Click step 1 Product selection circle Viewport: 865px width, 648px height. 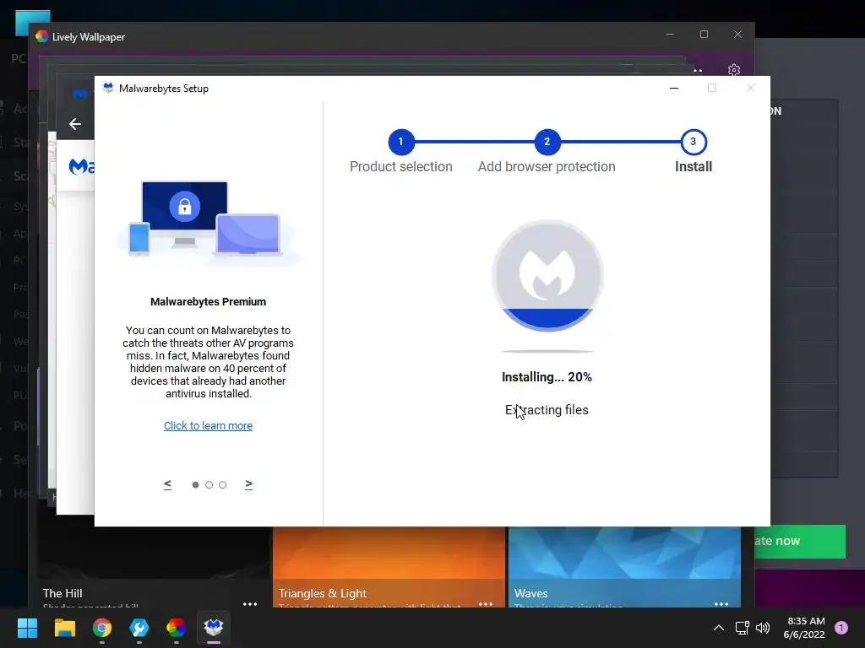pos(401,142)
